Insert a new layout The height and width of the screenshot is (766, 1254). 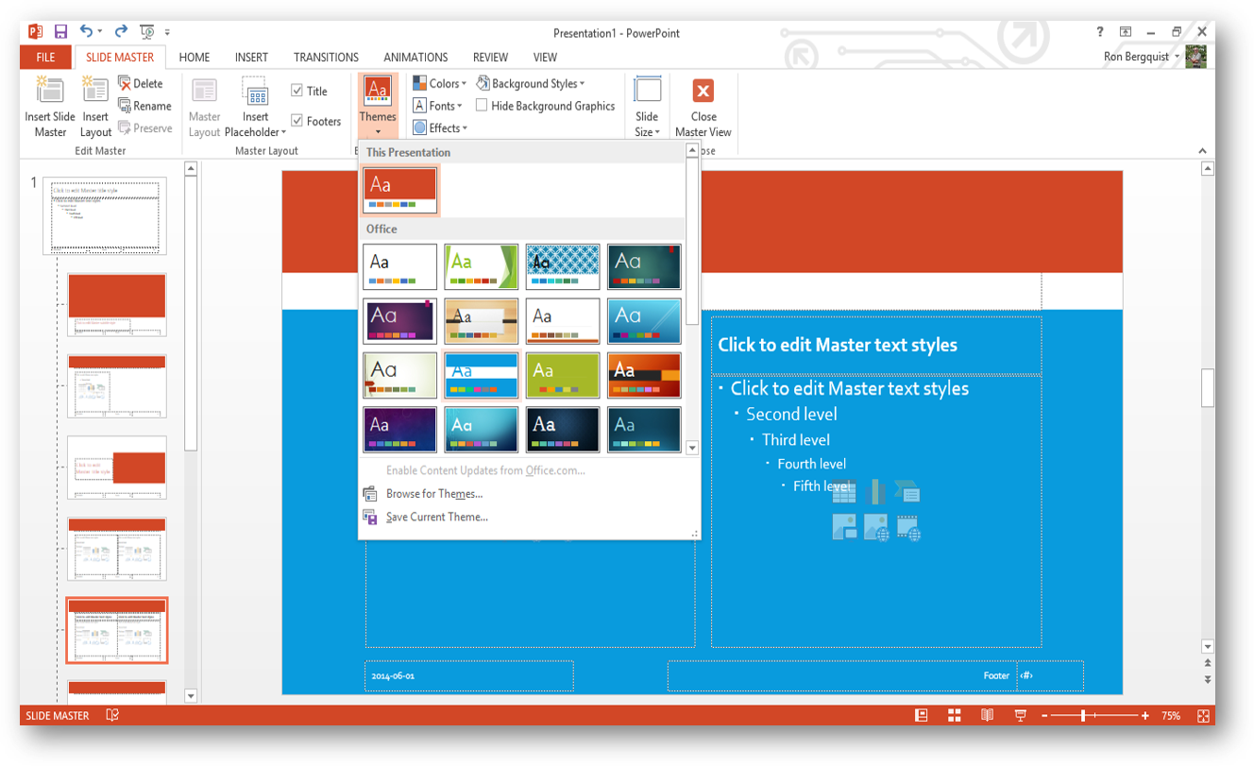95,108
